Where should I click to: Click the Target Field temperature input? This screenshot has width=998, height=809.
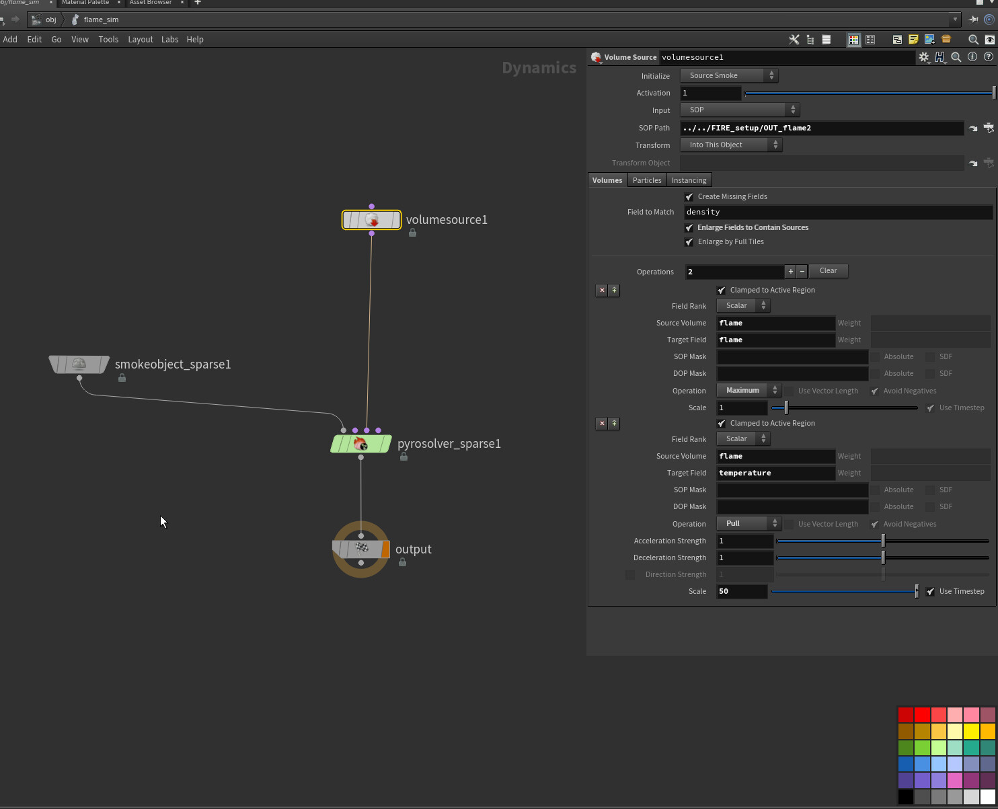click(x=776, y=473)
